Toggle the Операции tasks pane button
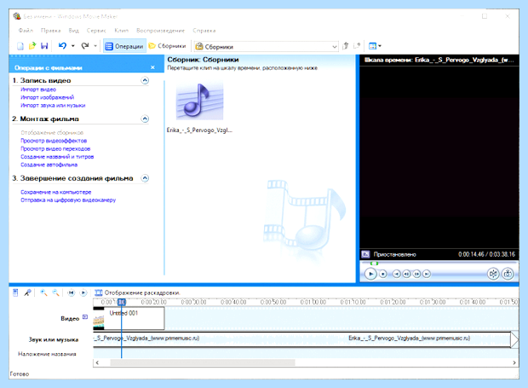The height and width of the screenshot is (388, 528). click(124, 46)
